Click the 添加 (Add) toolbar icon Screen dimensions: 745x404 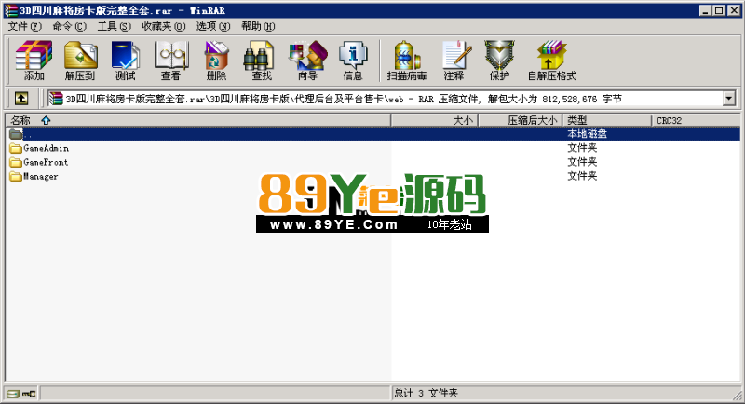34,61
